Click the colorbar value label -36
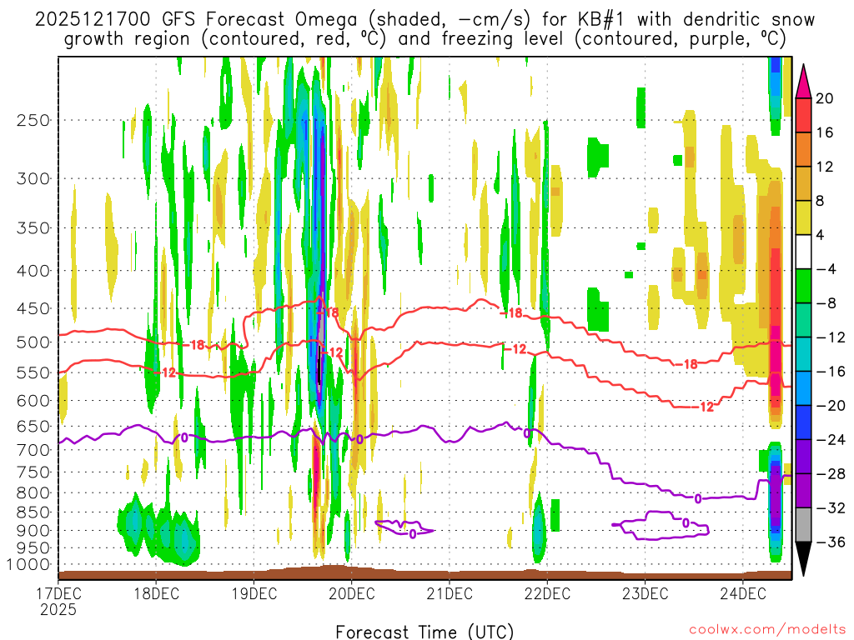Image resolution: width=854 pixels, height=640 pixels. point(831,542)
